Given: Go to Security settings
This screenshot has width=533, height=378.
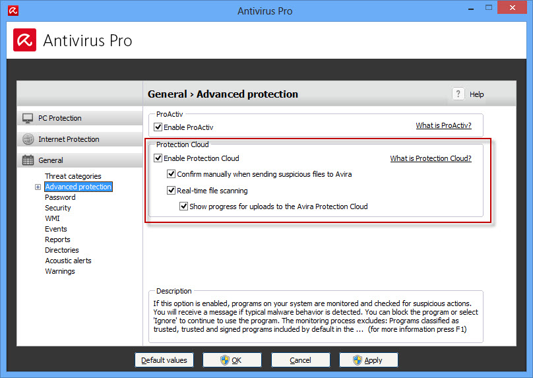Looking at the screenshot, I should click(58, 208).
